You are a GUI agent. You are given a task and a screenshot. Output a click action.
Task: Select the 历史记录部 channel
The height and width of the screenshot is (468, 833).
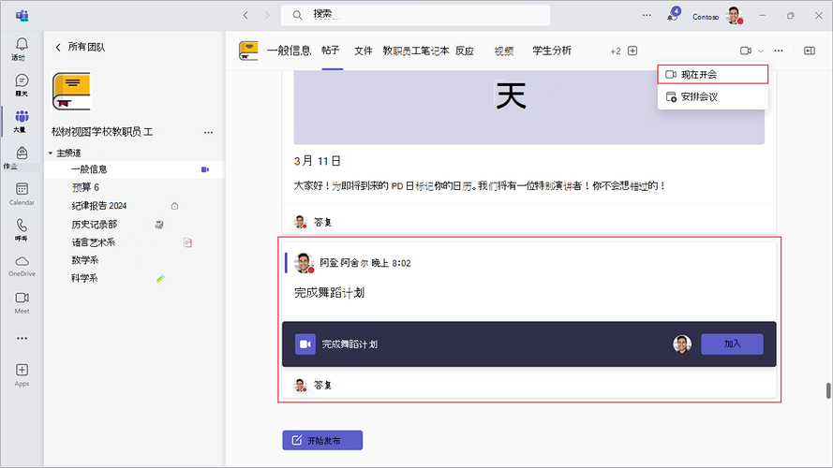[x=94, y=224]
